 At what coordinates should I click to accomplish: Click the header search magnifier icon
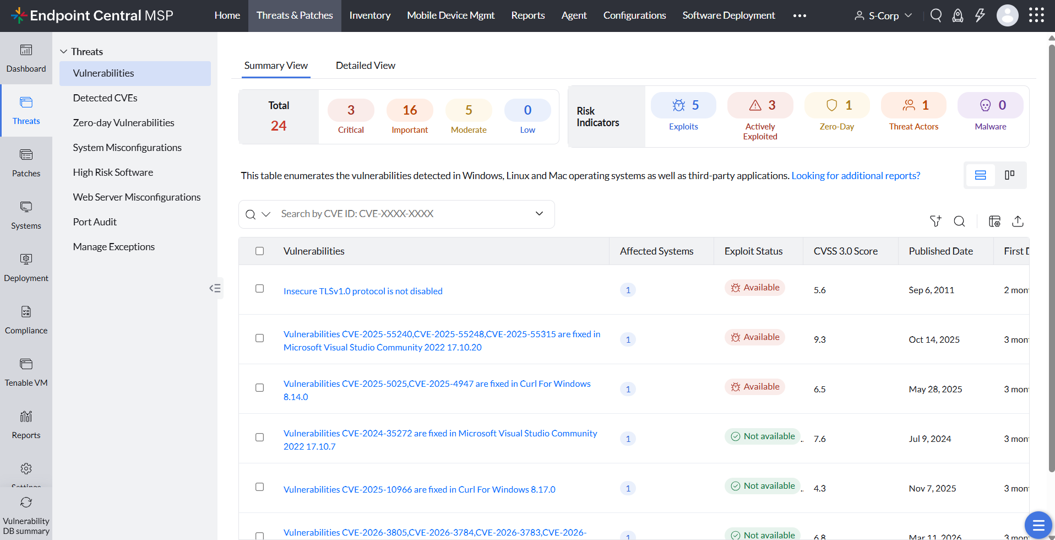pos(936,15)
